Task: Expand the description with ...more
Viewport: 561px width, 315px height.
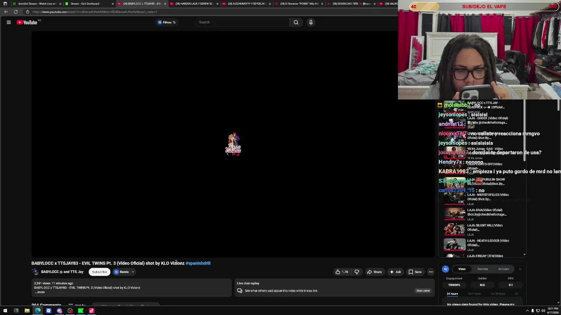Action: [x=39, y=292]
